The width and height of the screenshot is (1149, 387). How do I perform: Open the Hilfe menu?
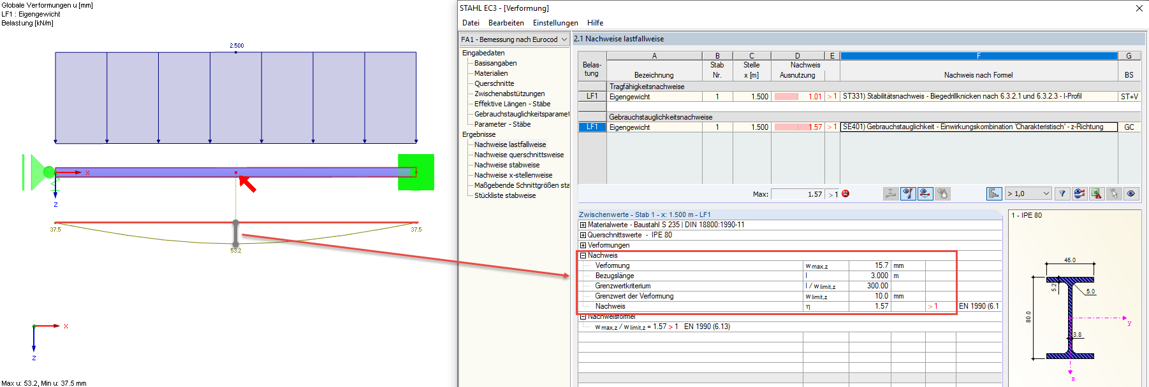[x=595, y=23]
